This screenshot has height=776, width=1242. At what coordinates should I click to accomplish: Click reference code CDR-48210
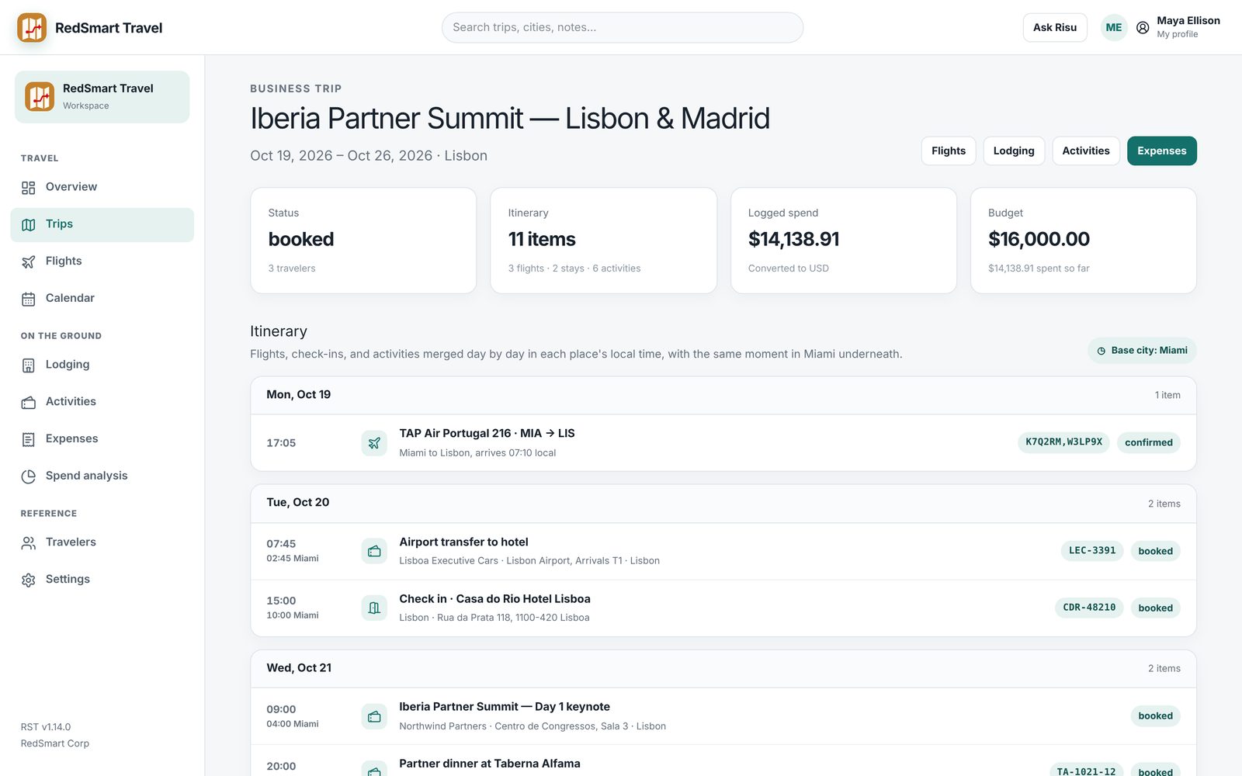point(1089,608)
